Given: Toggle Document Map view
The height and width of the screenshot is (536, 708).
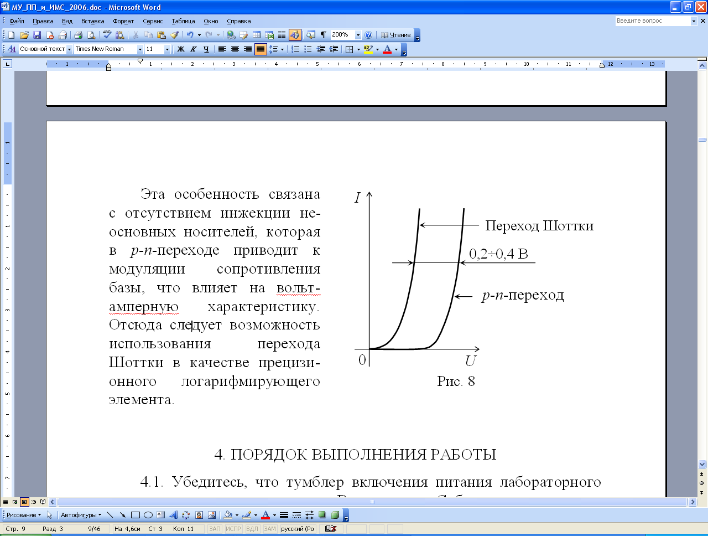Looking at the screenshot, I should 310,35.
